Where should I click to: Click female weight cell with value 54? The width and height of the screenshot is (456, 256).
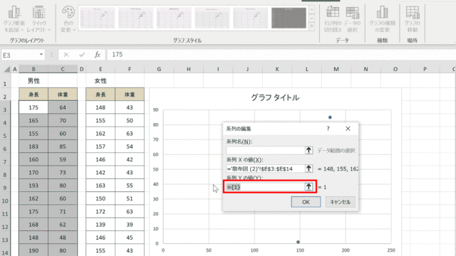click(x=130, y=146)
